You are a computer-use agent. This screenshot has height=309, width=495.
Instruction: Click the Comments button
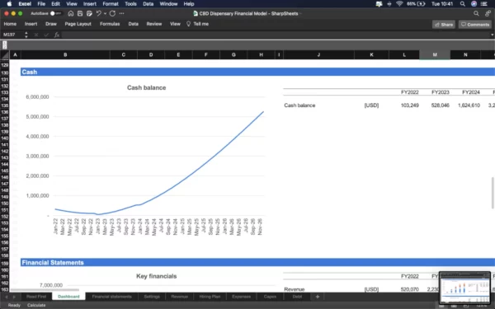pyautogui.click(x=475, y=25)
